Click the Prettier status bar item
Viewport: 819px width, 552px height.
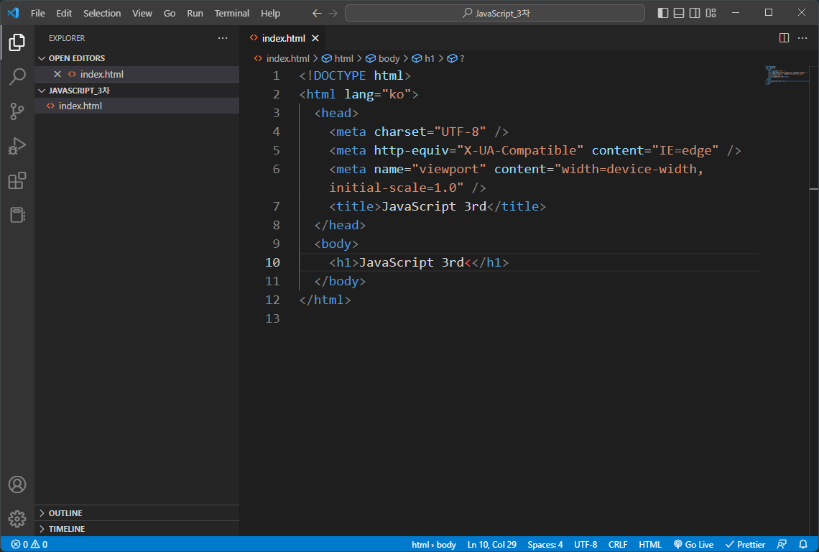click(745, 544)
